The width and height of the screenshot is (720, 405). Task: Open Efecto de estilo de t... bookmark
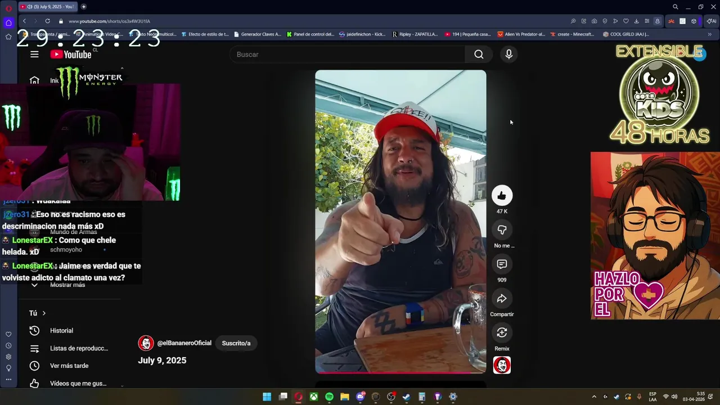pyautogui.click(x=205, y=34)
